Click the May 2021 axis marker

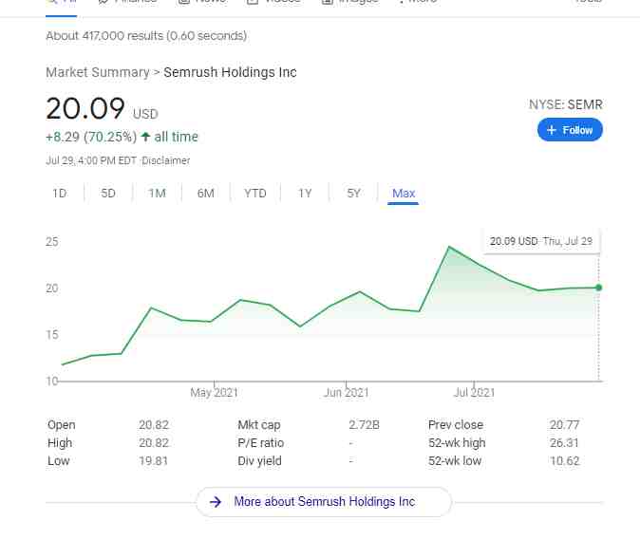[214, 392]
